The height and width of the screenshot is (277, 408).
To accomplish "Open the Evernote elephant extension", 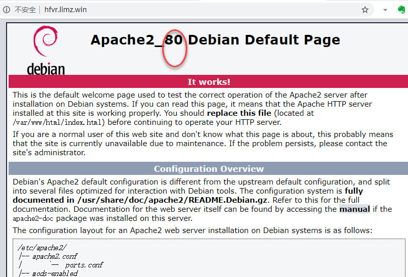I will point(399,10).
